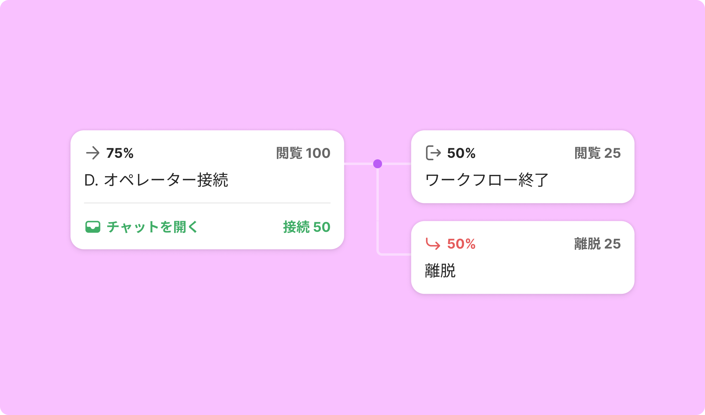Click the red 50% drop-off rate
This screenshot has width=705, height=415.
pyautogui.click(x=461, y=244)
